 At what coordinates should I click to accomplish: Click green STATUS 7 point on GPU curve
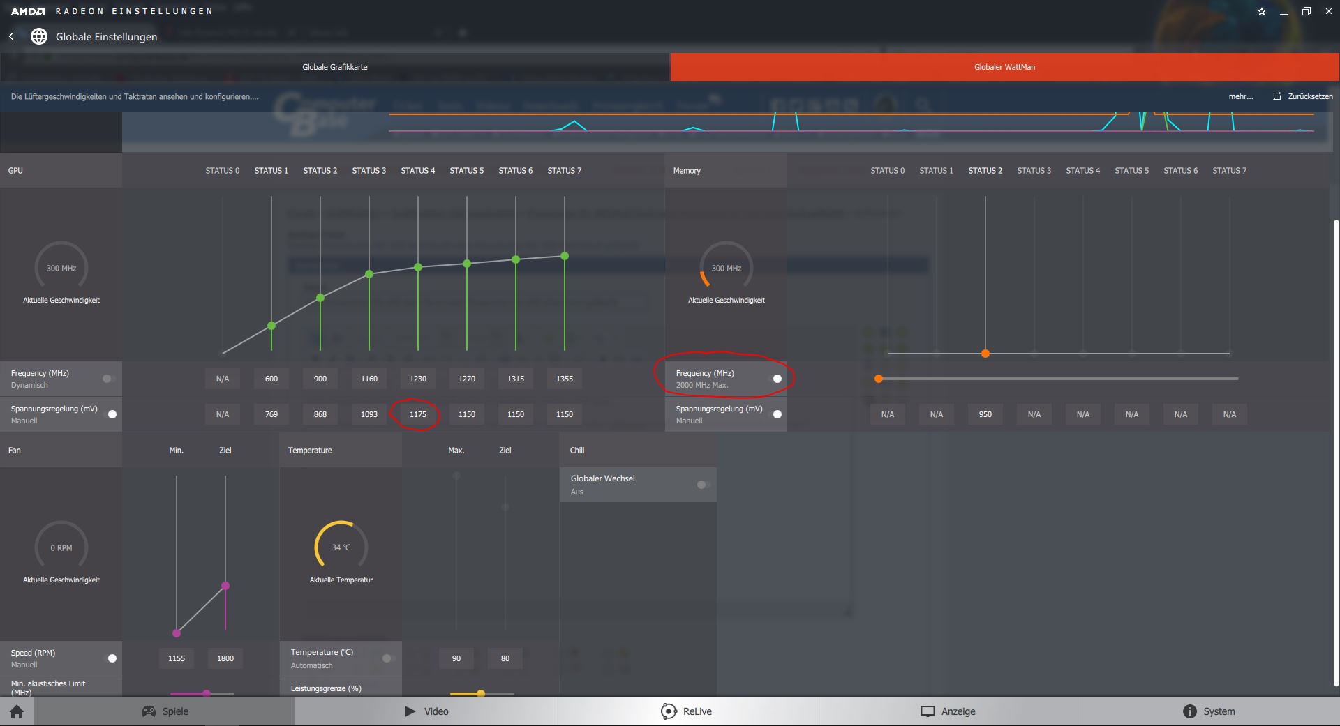pos(565,256)
